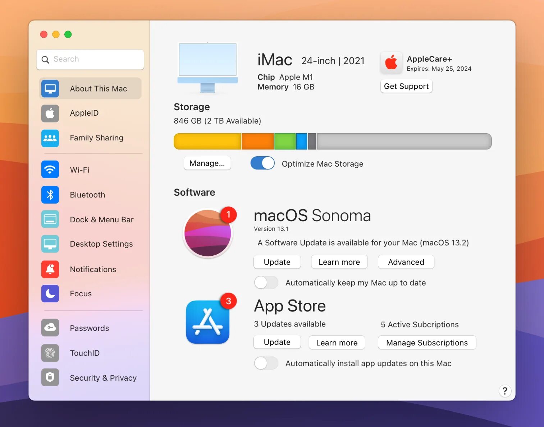Click the Get Support button
Viewport: 544px width, 427px height.
[406, 86]
